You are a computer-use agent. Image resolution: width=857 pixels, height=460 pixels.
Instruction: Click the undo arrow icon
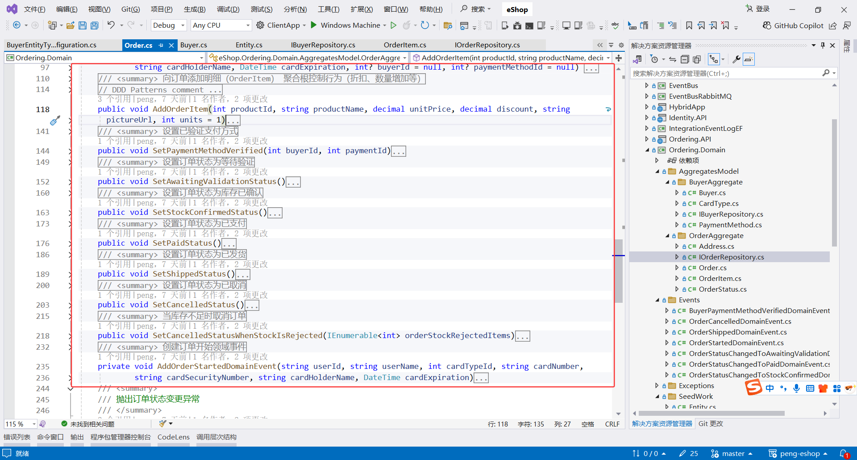(x=111, y=25)
